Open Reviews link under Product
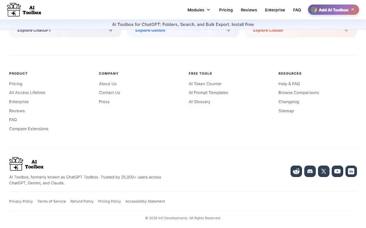Viewport: 366px width, 228px height. click(x=17, y=111)
